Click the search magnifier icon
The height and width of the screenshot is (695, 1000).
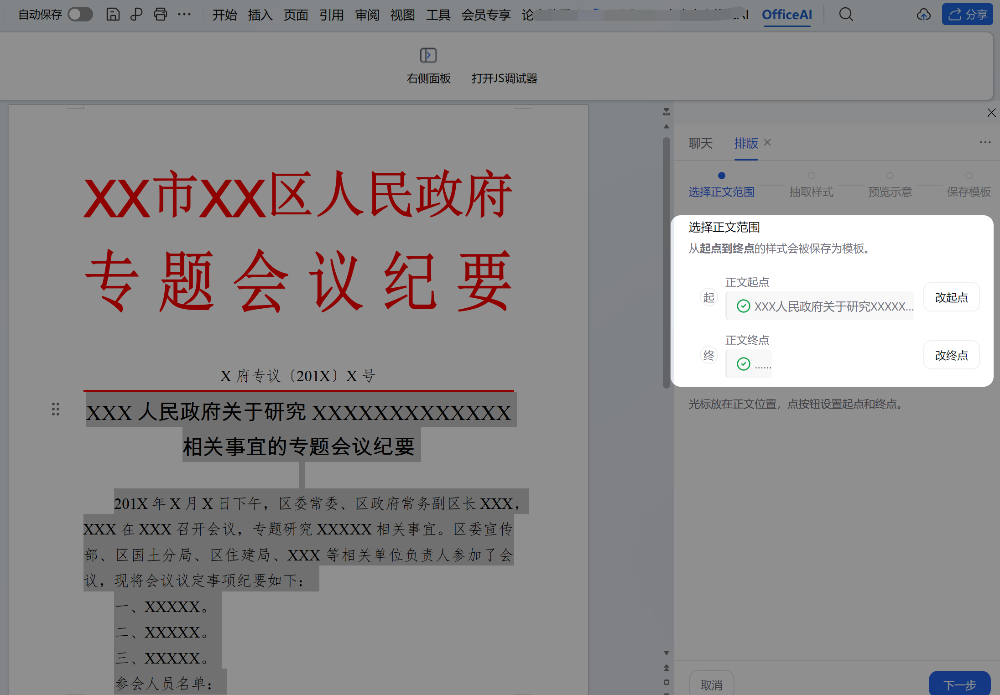pyautogui.click(x=846, y=15)
